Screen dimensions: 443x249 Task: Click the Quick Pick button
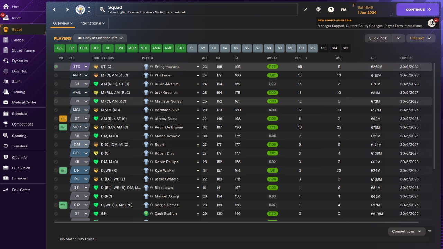coord(378,38)
